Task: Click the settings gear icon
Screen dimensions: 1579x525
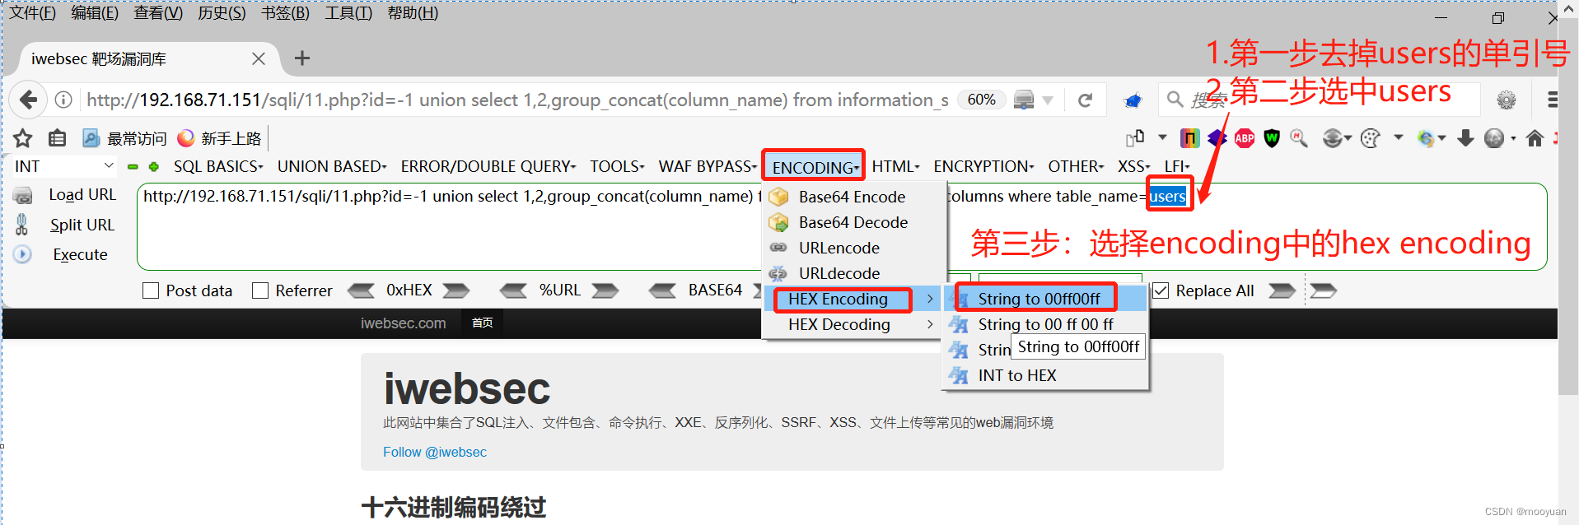Action: (1507, 100)
